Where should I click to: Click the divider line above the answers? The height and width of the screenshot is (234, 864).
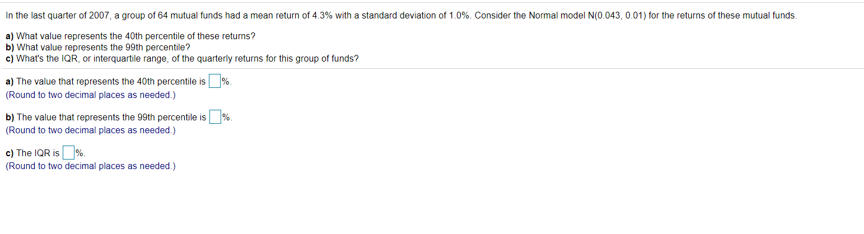click(432, 68)
